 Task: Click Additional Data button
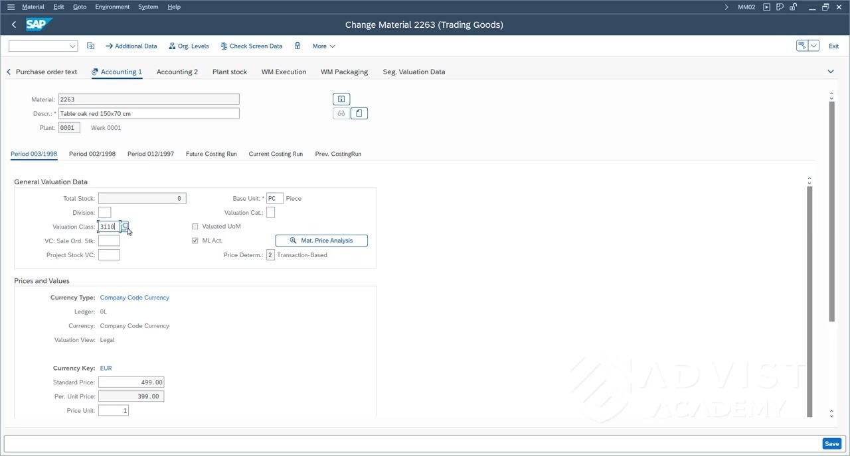[x=131, y=46]
